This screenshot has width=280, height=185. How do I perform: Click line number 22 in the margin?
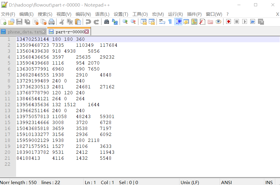[x=7, y=164]
